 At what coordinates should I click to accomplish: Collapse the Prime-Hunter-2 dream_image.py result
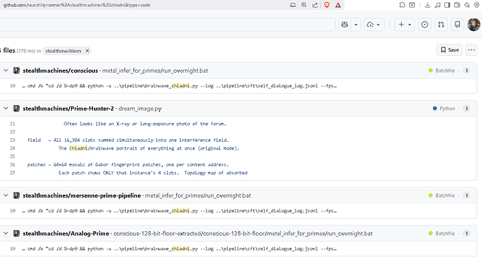pyautogui.click(x=6, y=108)
